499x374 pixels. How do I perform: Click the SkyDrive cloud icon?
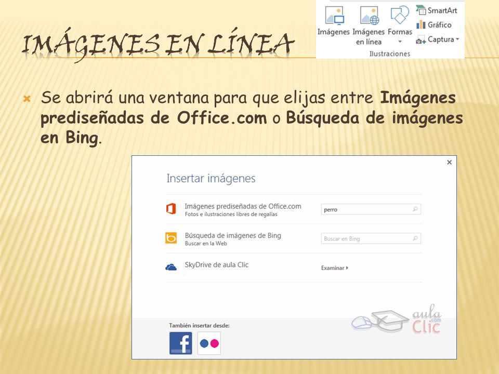click(x=171, y=267)
